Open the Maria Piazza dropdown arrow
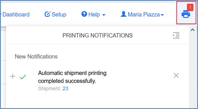 [162, 15]
